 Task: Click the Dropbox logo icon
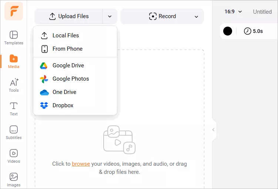(44, 105)
